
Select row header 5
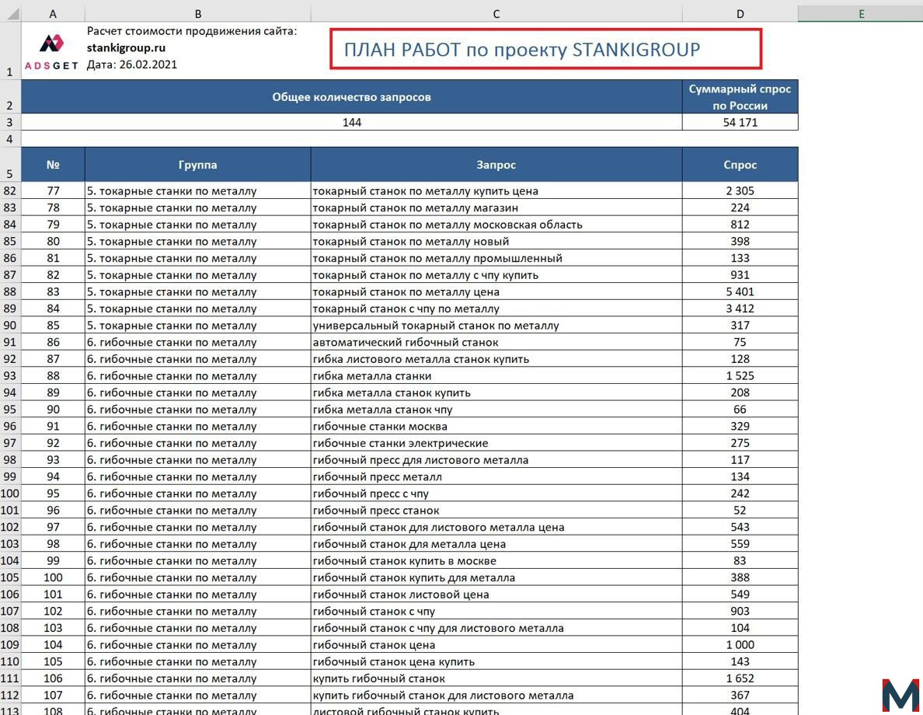point(10,164)
